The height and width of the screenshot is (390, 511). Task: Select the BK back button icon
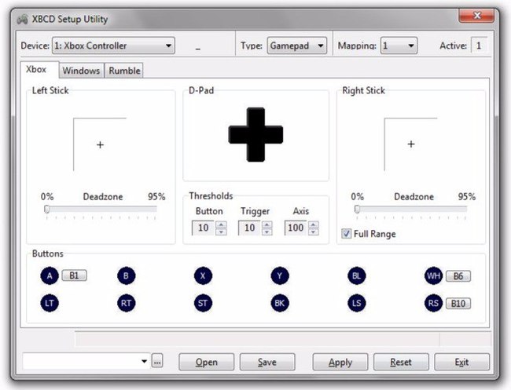(280, 302)
